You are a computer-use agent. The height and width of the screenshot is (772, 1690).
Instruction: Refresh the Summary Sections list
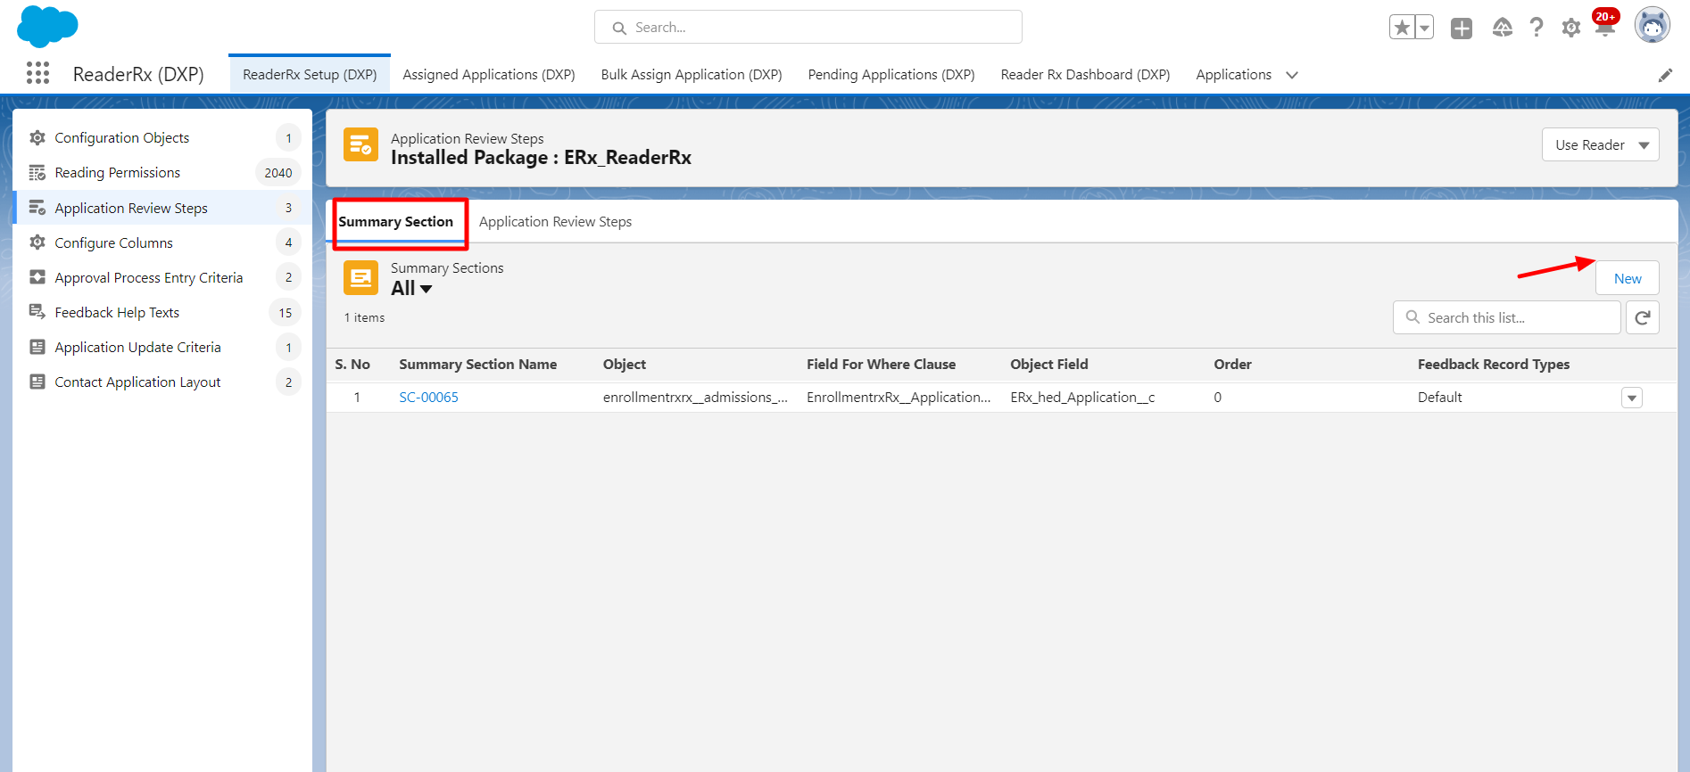[x=1642, y=317]
